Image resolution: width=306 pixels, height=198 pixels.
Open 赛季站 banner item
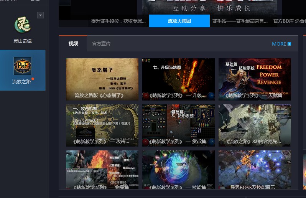pos(240,21)
